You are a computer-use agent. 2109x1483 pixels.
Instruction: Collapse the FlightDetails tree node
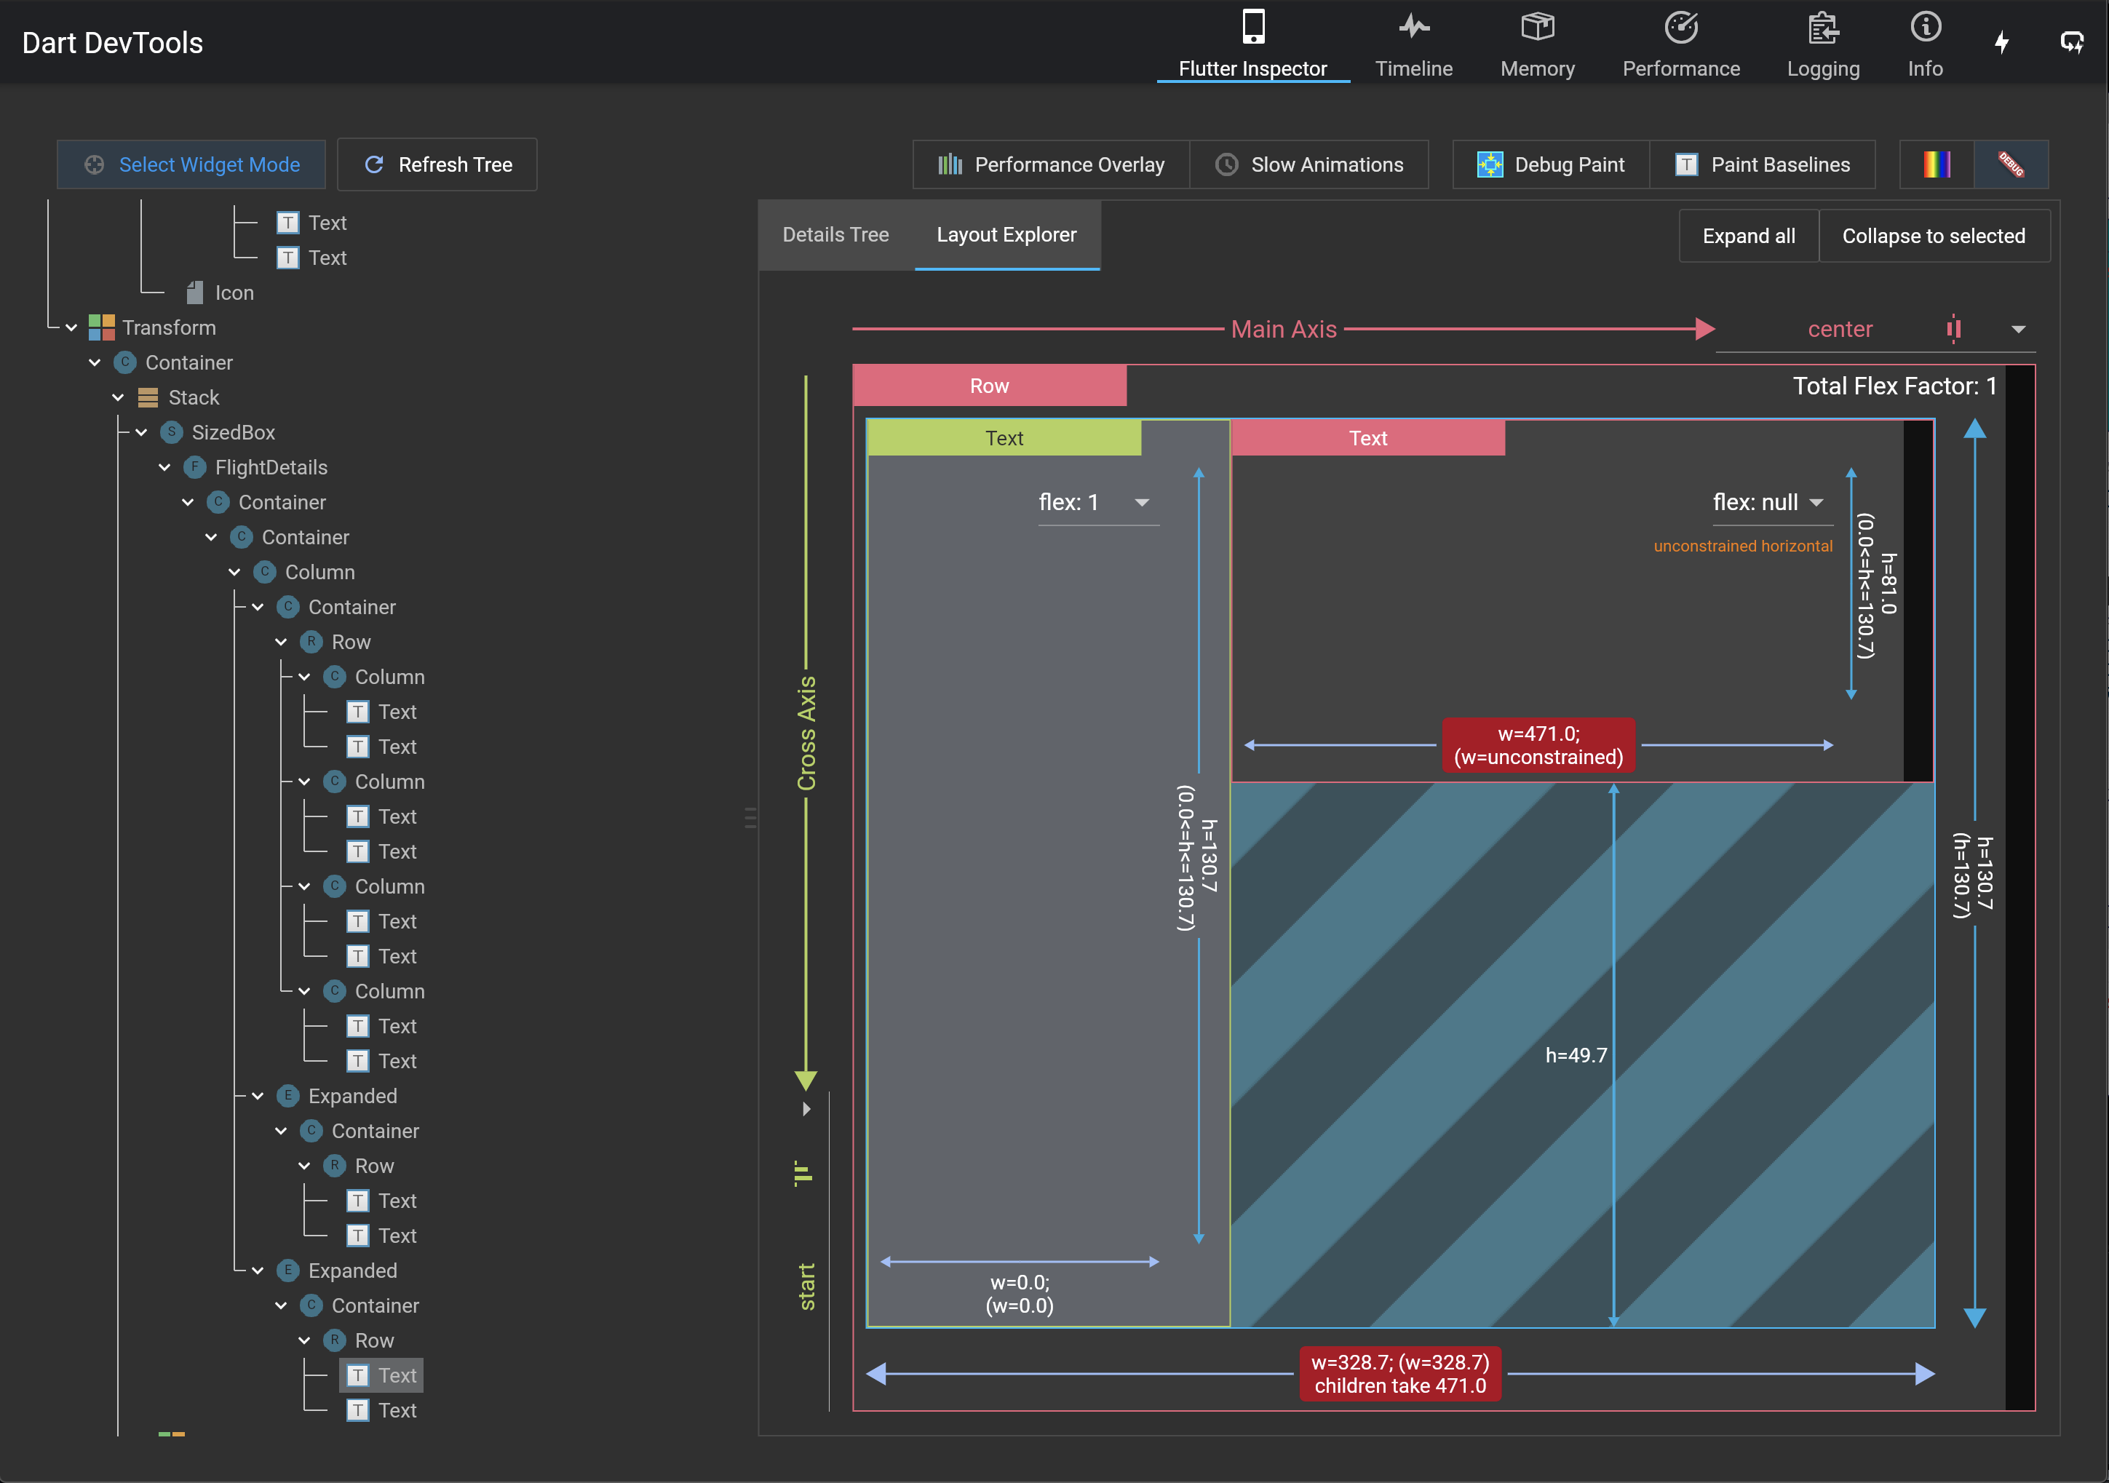(x=165, y=467)
